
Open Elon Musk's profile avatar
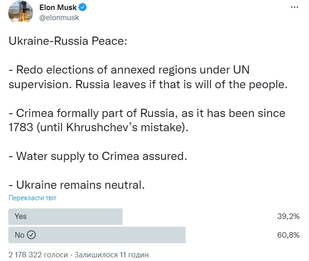[x=21, y=12]
